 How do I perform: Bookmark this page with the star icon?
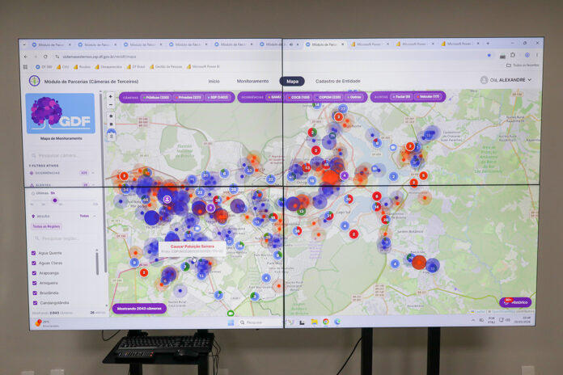coord(489,55)
